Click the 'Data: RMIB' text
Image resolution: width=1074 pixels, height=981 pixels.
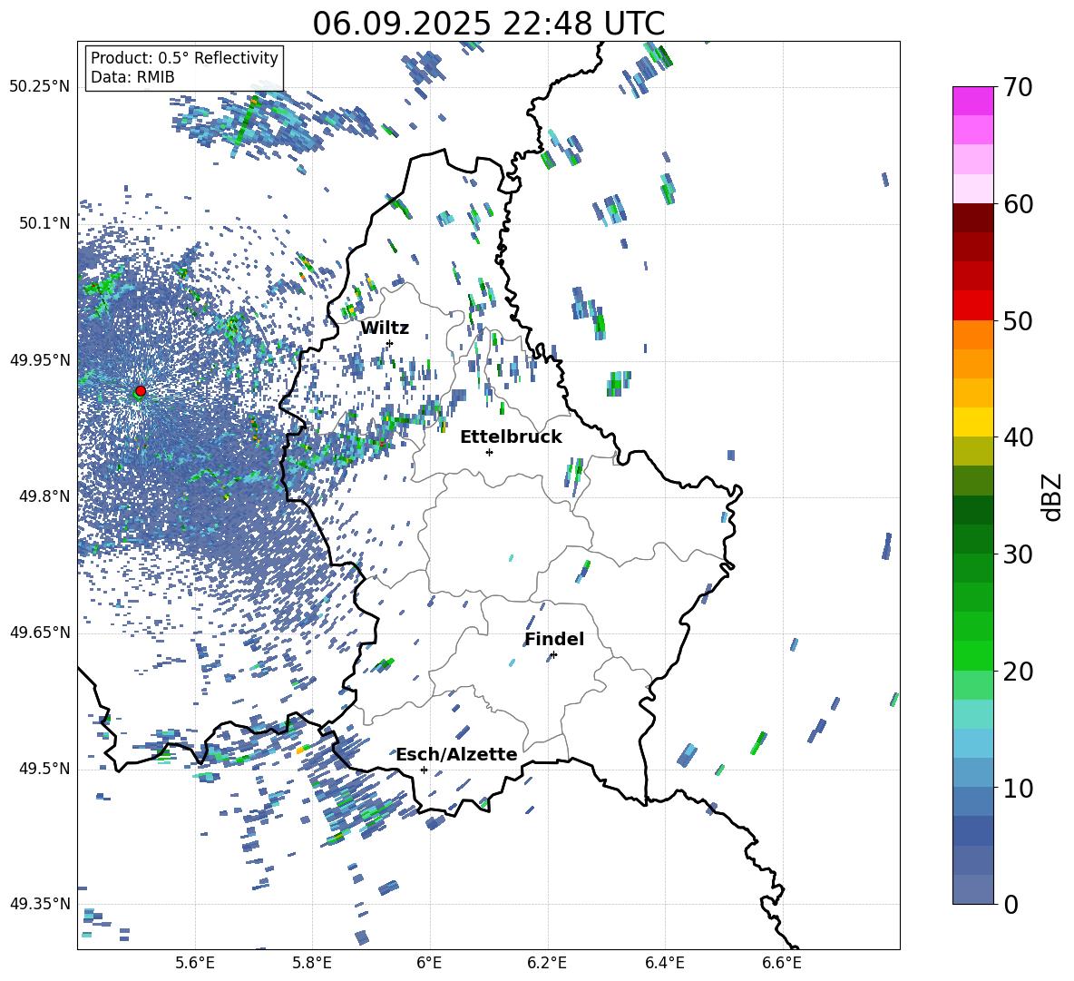point(132,77)
